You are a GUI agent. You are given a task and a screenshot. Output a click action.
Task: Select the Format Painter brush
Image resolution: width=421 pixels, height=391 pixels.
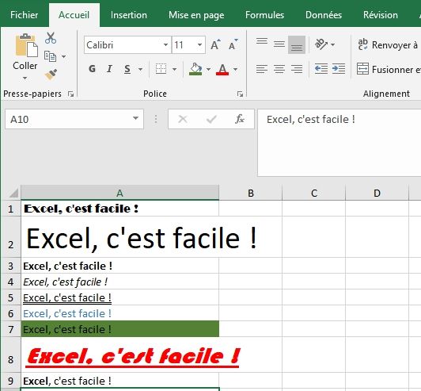[51, 75]
